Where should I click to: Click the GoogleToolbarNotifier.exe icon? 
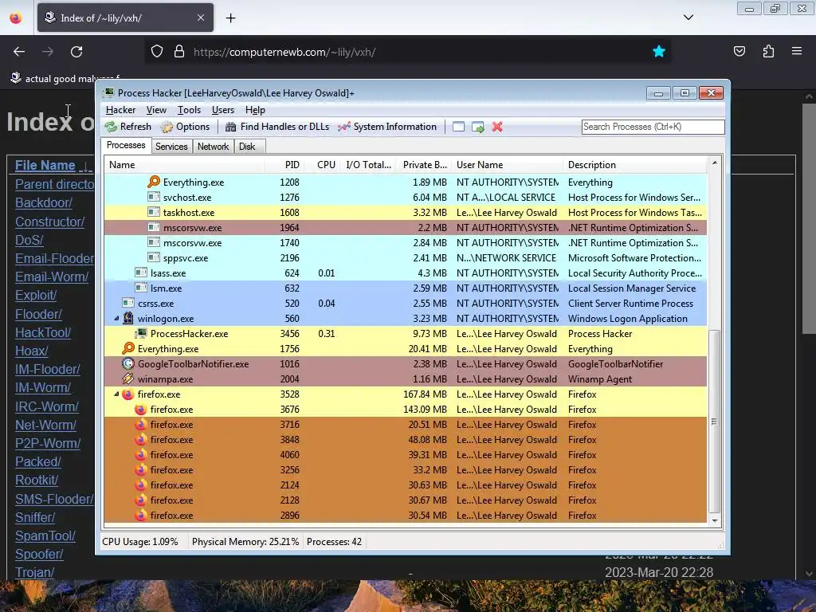point(128,363)
